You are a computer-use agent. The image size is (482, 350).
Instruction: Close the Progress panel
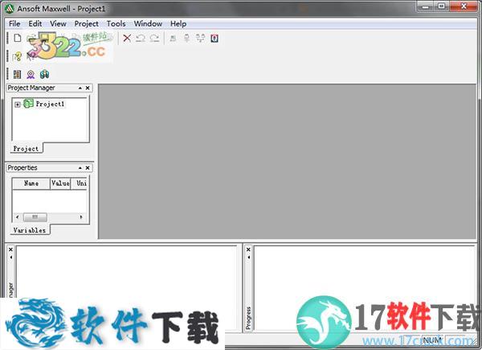[x=248, y=249]
